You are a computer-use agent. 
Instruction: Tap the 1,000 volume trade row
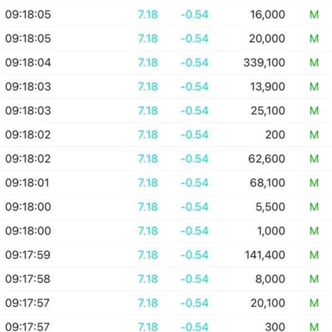pyautogui.click(x=166, y=231)
